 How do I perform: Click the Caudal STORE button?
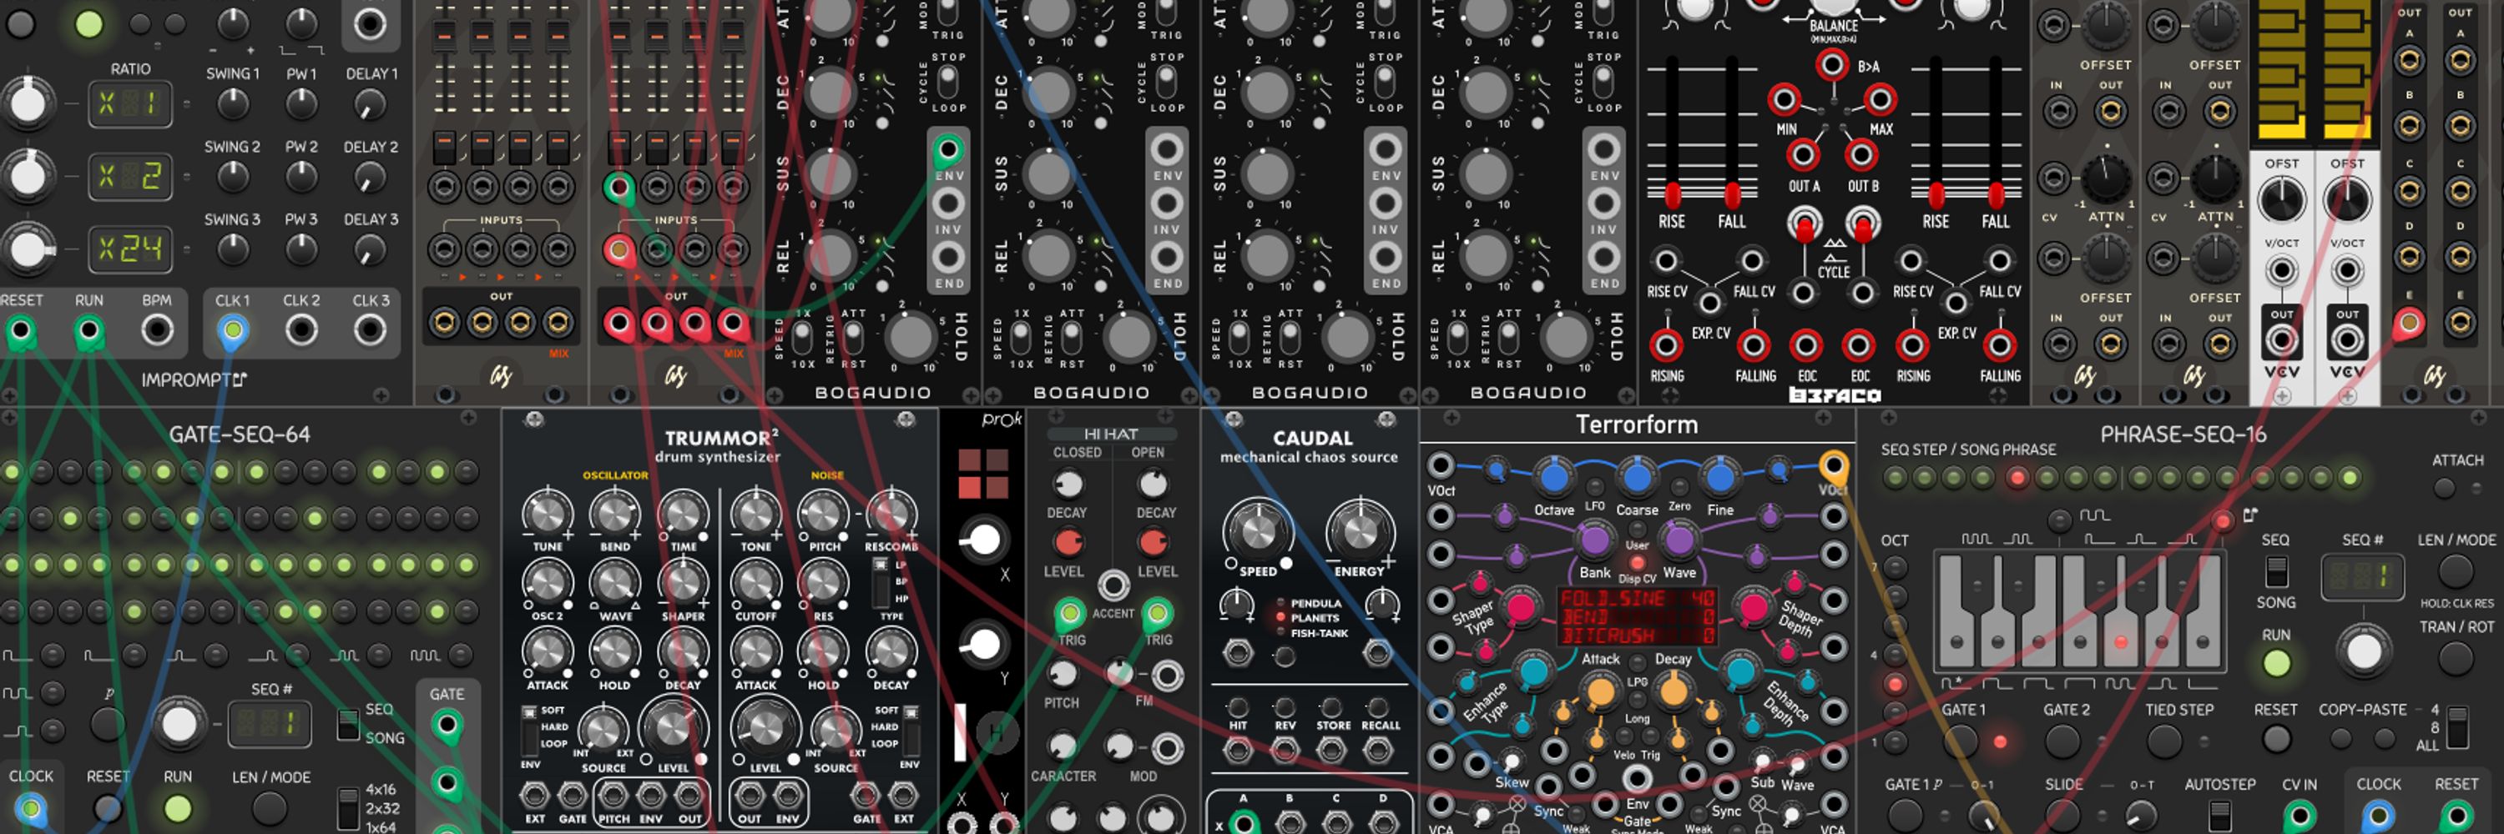pos(1330,708)
